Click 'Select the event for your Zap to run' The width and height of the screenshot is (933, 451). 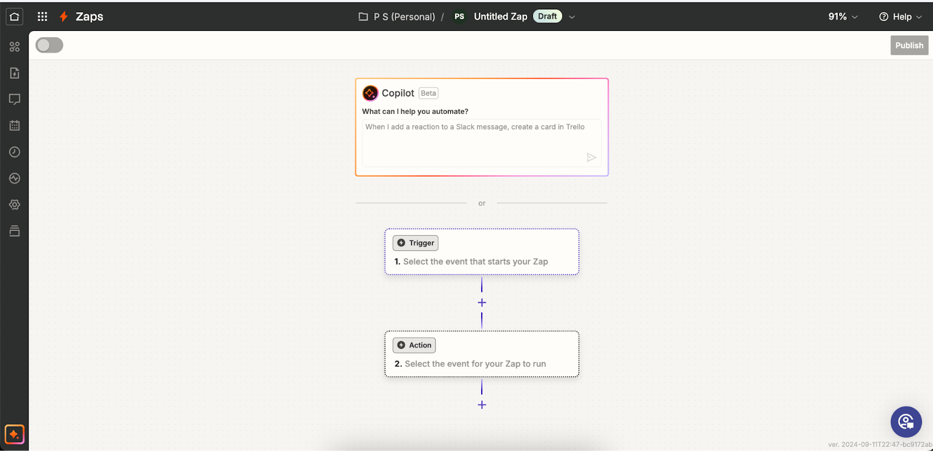pyautogui.click(x=475, y=363)
